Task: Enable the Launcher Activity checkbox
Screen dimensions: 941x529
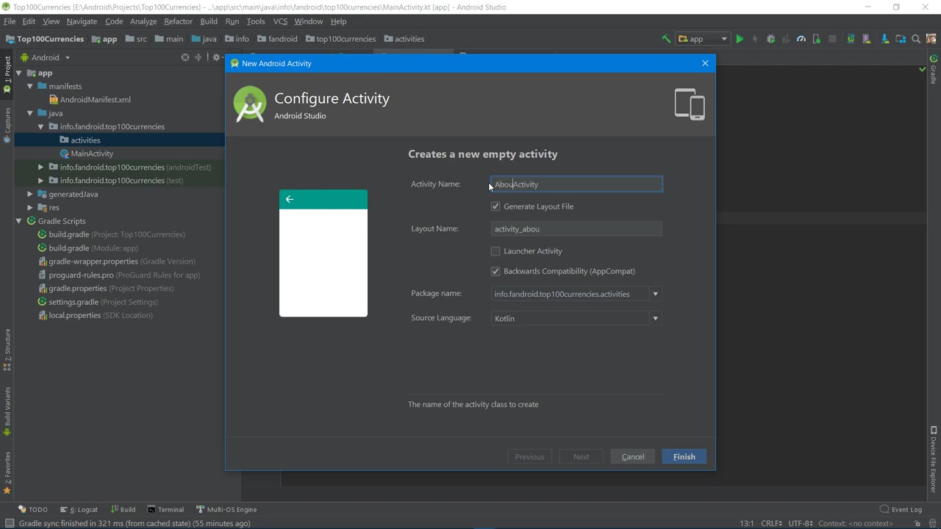Action: [495, 251]
